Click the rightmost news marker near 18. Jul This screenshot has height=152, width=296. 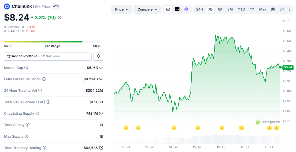pos(276,128)
